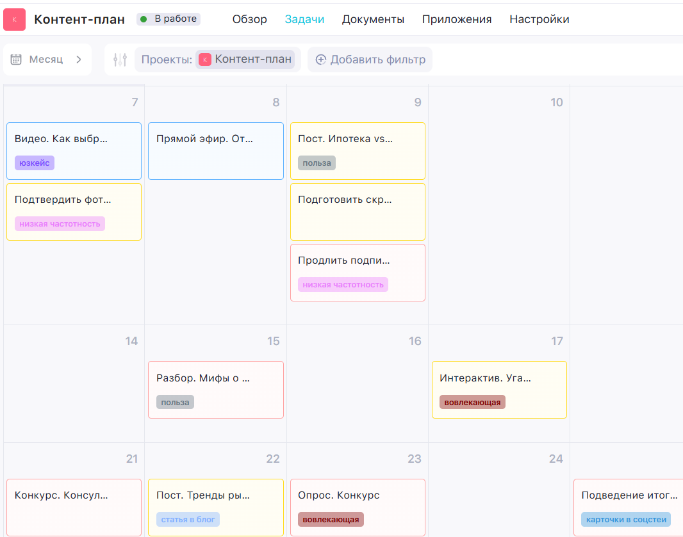The image size is (683, 537).
Task: Select calendar day 17
Action: 557,341
